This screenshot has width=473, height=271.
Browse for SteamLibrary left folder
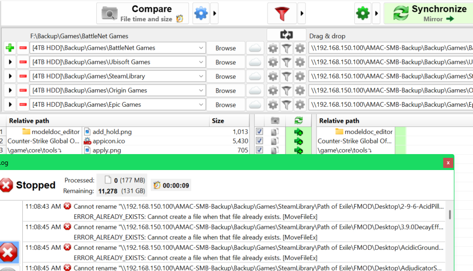(226, 76)
